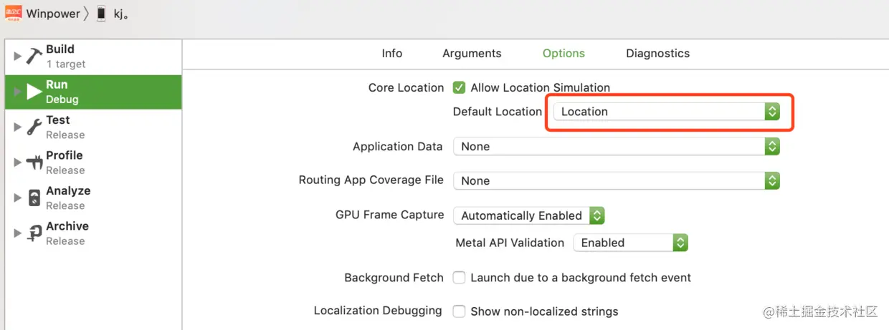
Task: Select the Run play icon
Action: 34,92
